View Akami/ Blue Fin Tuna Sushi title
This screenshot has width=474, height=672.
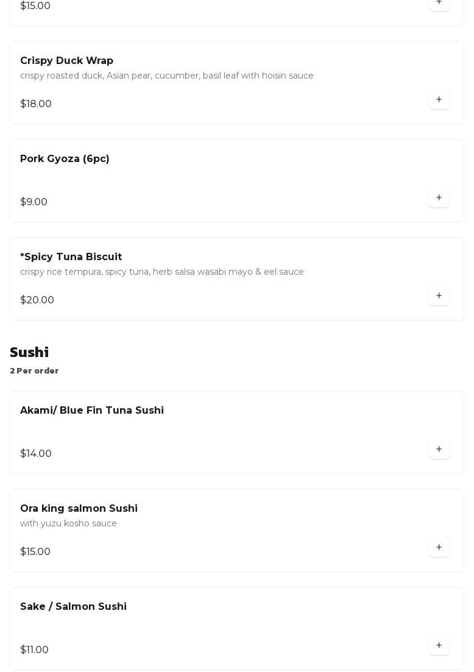pos(92,411)
